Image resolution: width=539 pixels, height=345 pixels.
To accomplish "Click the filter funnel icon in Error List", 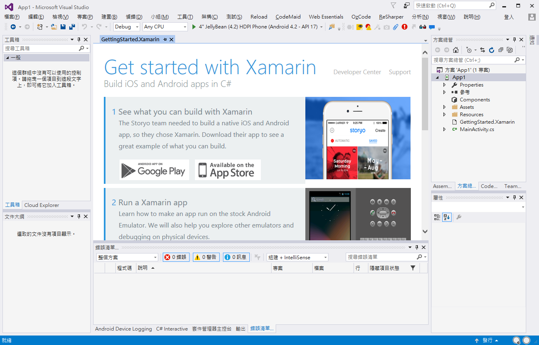I will pos(413,268).
